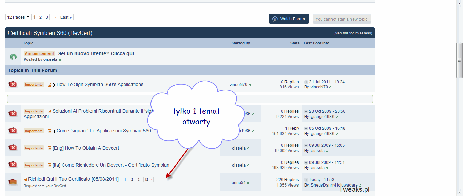Open 'How To Sign Symbian S60's Applications' topic
The width and height of the screenshot is (463, 196).
tap(100, 84)
